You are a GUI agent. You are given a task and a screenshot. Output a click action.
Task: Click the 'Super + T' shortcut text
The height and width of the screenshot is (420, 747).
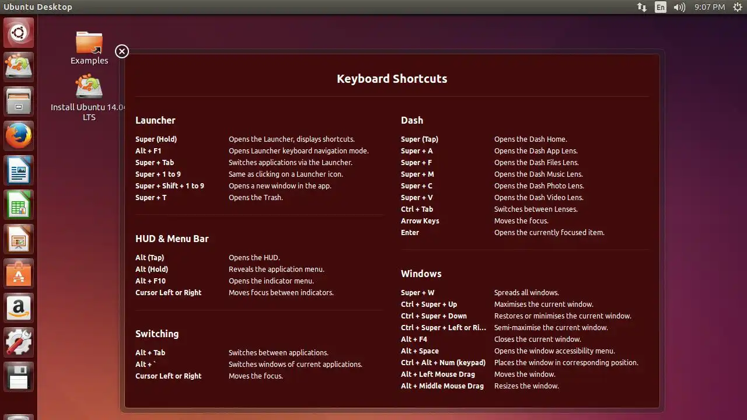pyautogui.click(x=151, y=198)
